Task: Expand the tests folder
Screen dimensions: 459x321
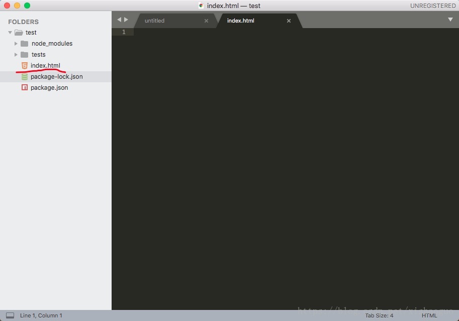Action: coord(16,55)
